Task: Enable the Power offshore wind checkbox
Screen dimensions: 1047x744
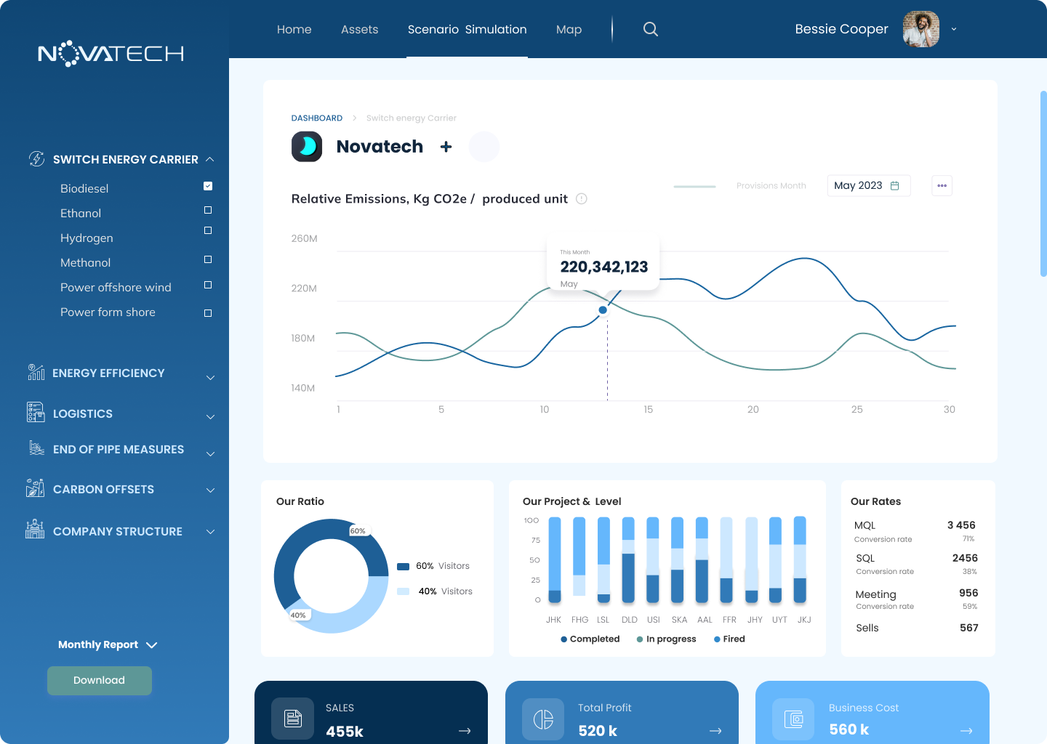Action: 208,285
